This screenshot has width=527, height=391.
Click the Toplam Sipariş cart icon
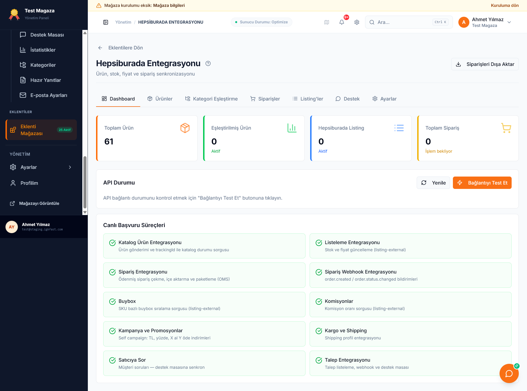(x=506, y=128)
